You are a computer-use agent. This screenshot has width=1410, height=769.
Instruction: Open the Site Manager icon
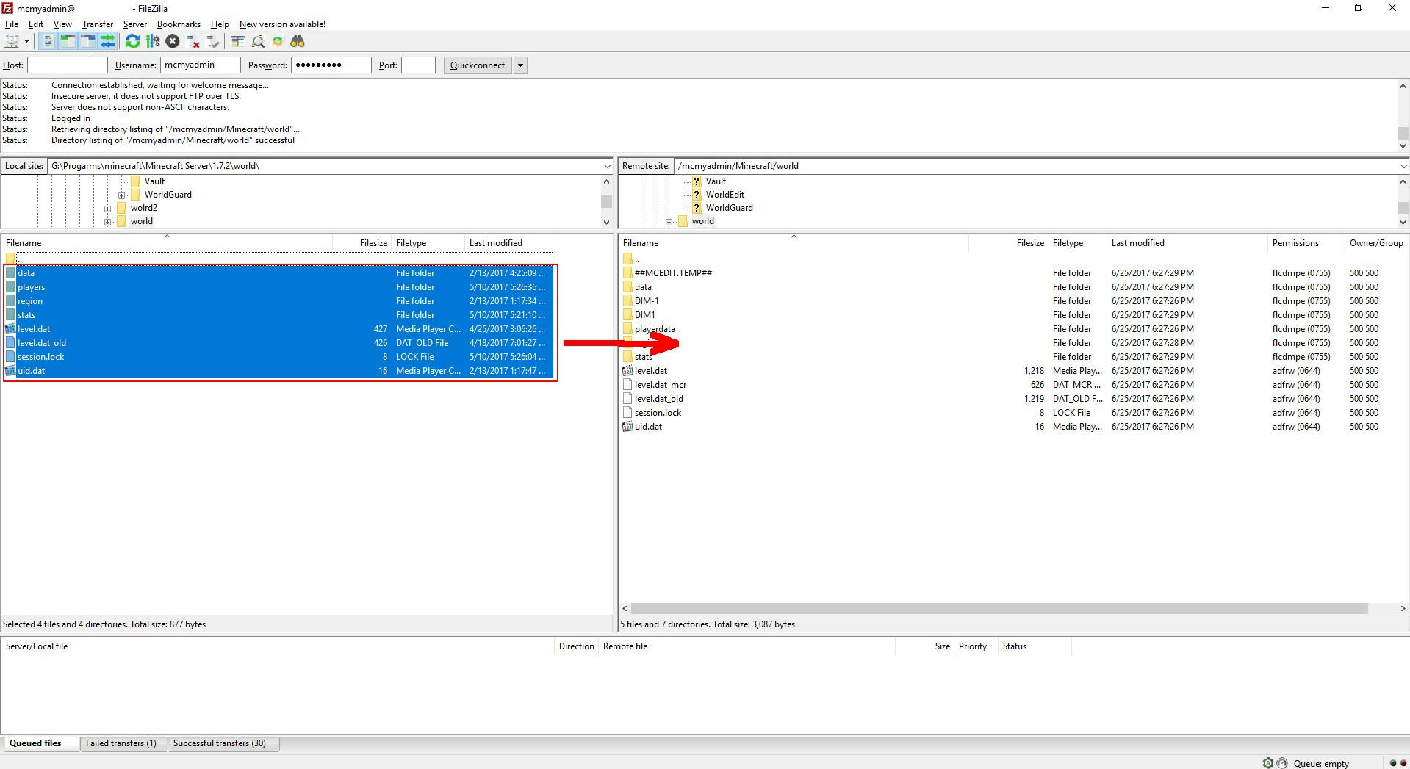pyautogui.click(x=12, y=41)
